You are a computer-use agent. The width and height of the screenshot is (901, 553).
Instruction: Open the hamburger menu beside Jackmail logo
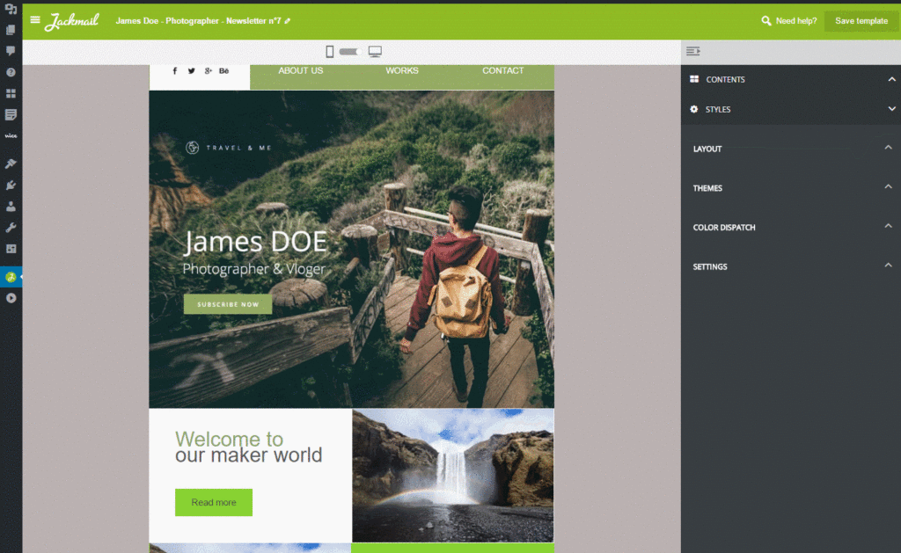[x=35, y=20]
